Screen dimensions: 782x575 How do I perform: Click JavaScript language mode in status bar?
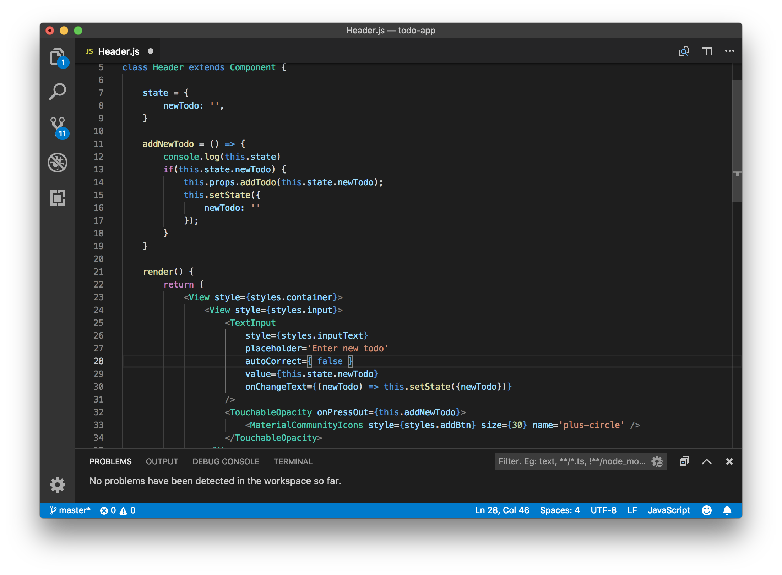click(x=668, y=510)
